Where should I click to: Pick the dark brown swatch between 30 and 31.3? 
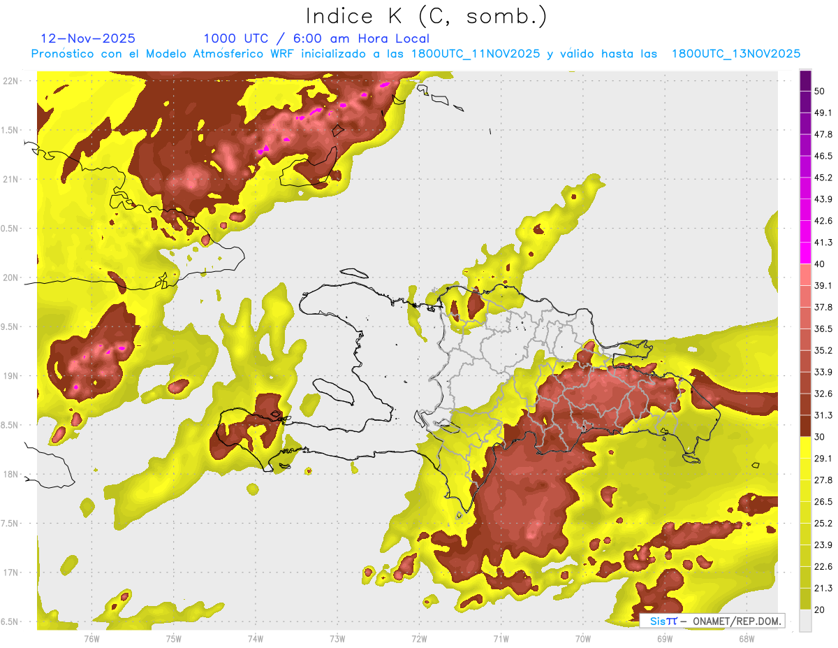[x=805, y=426]
